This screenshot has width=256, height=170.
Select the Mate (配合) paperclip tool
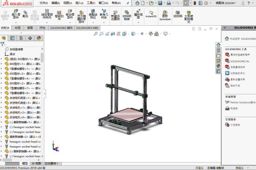click(25, 14)
